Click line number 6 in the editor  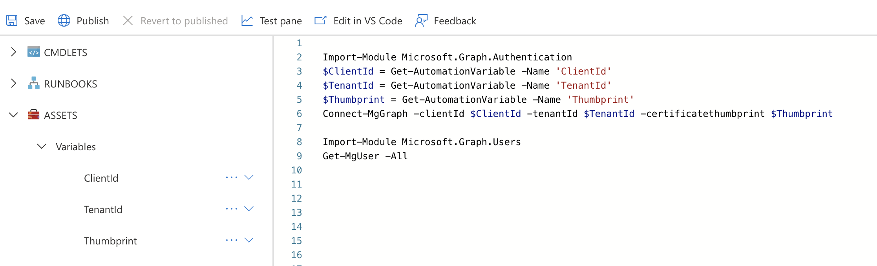tap(299, 114)
